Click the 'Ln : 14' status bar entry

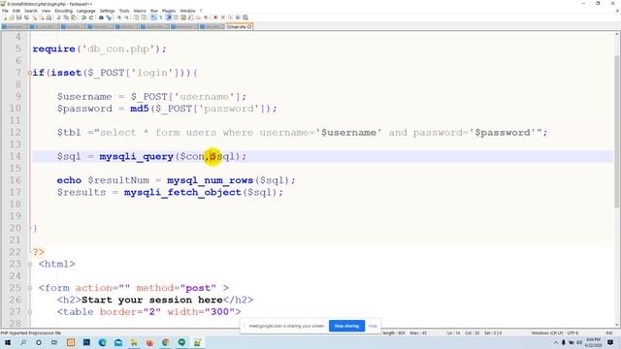pos(453,333)
